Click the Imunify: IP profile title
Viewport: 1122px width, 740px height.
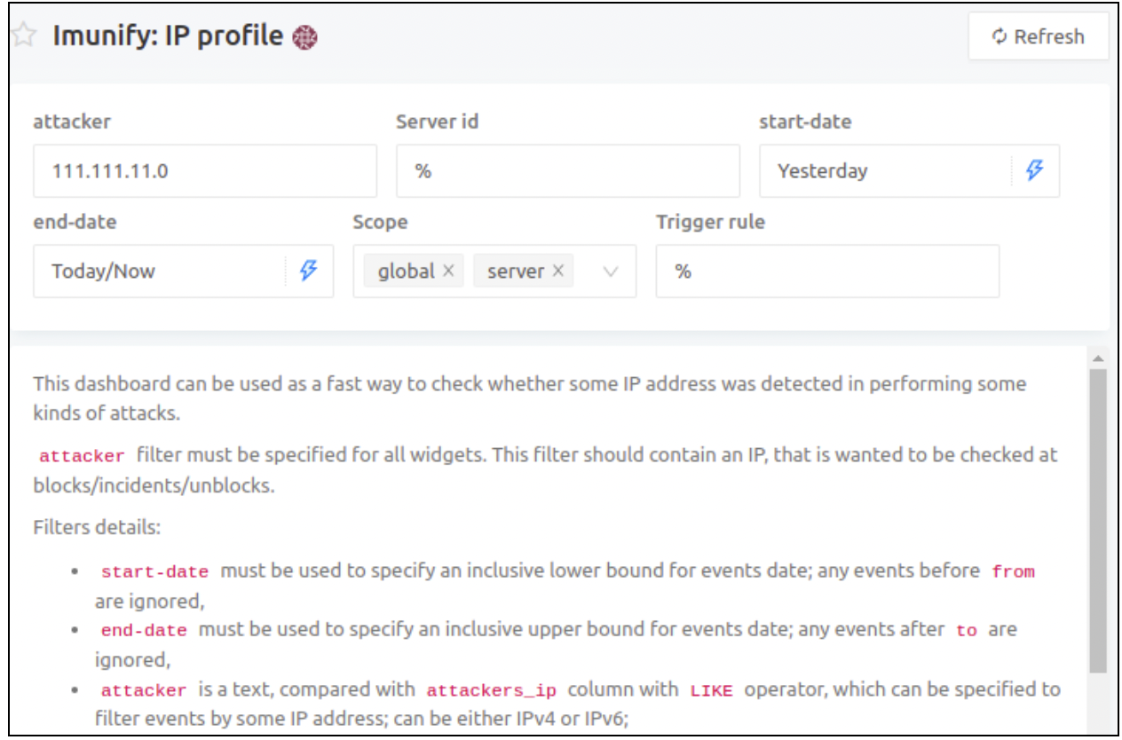tap(168, 36)
